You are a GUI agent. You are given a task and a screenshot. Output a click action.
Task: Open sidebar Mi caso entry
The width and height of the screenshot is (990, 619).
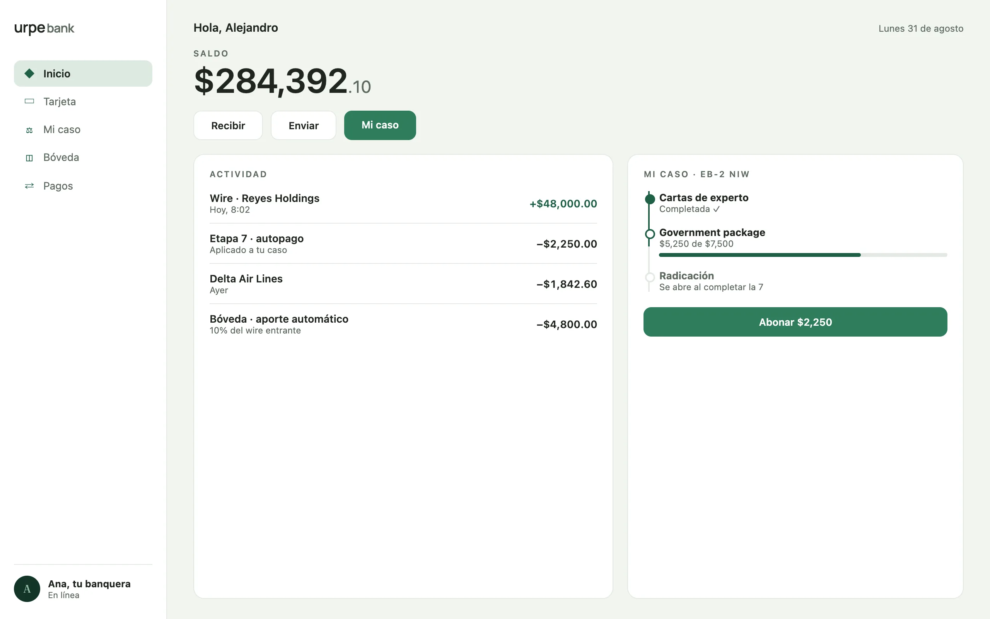[x=83, y=129]
